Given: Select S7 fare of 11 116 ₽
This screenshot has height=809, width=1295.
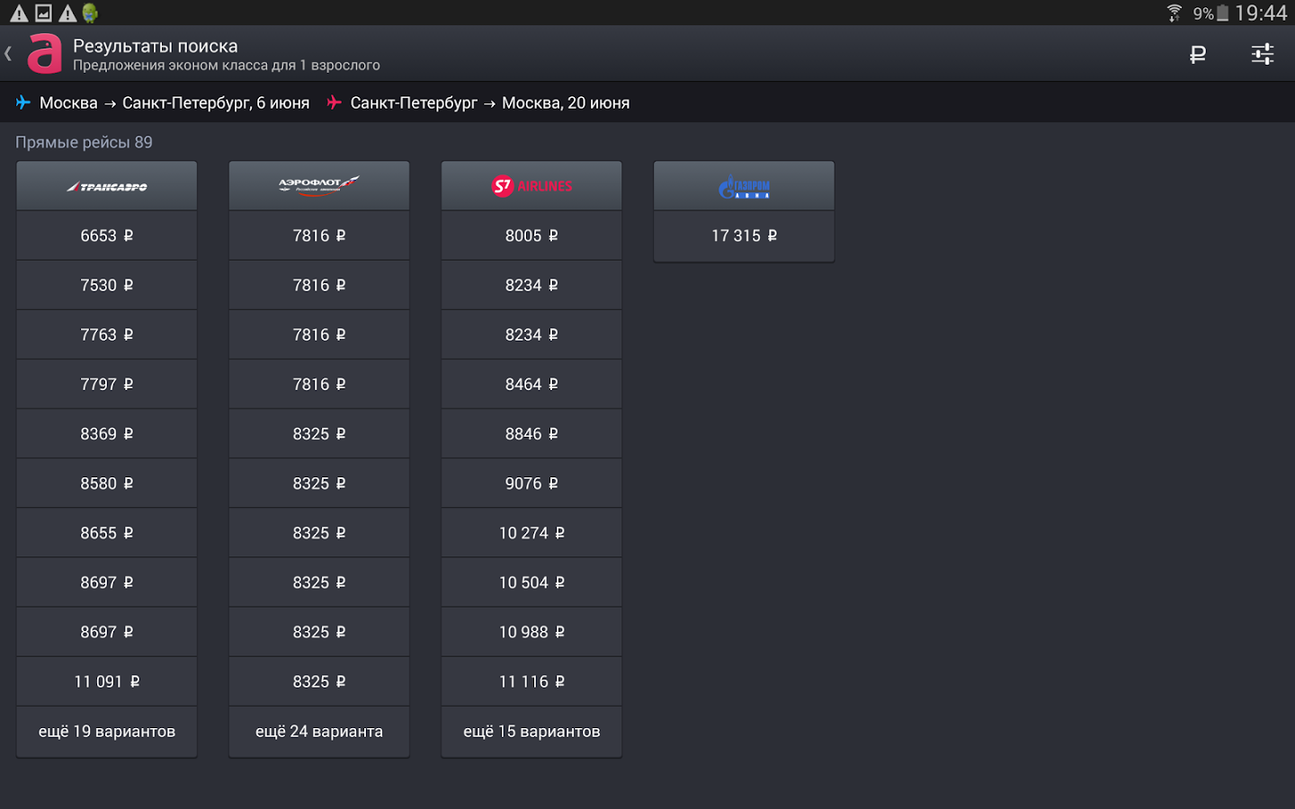Looking at the screenshot, I should 531,681.
